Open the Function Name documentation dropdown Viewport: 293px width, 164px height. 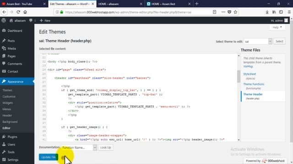[79, 148]
